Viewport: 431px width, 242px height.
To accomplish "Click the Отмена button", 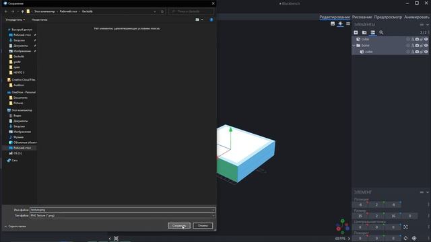I will pos(203,226).
